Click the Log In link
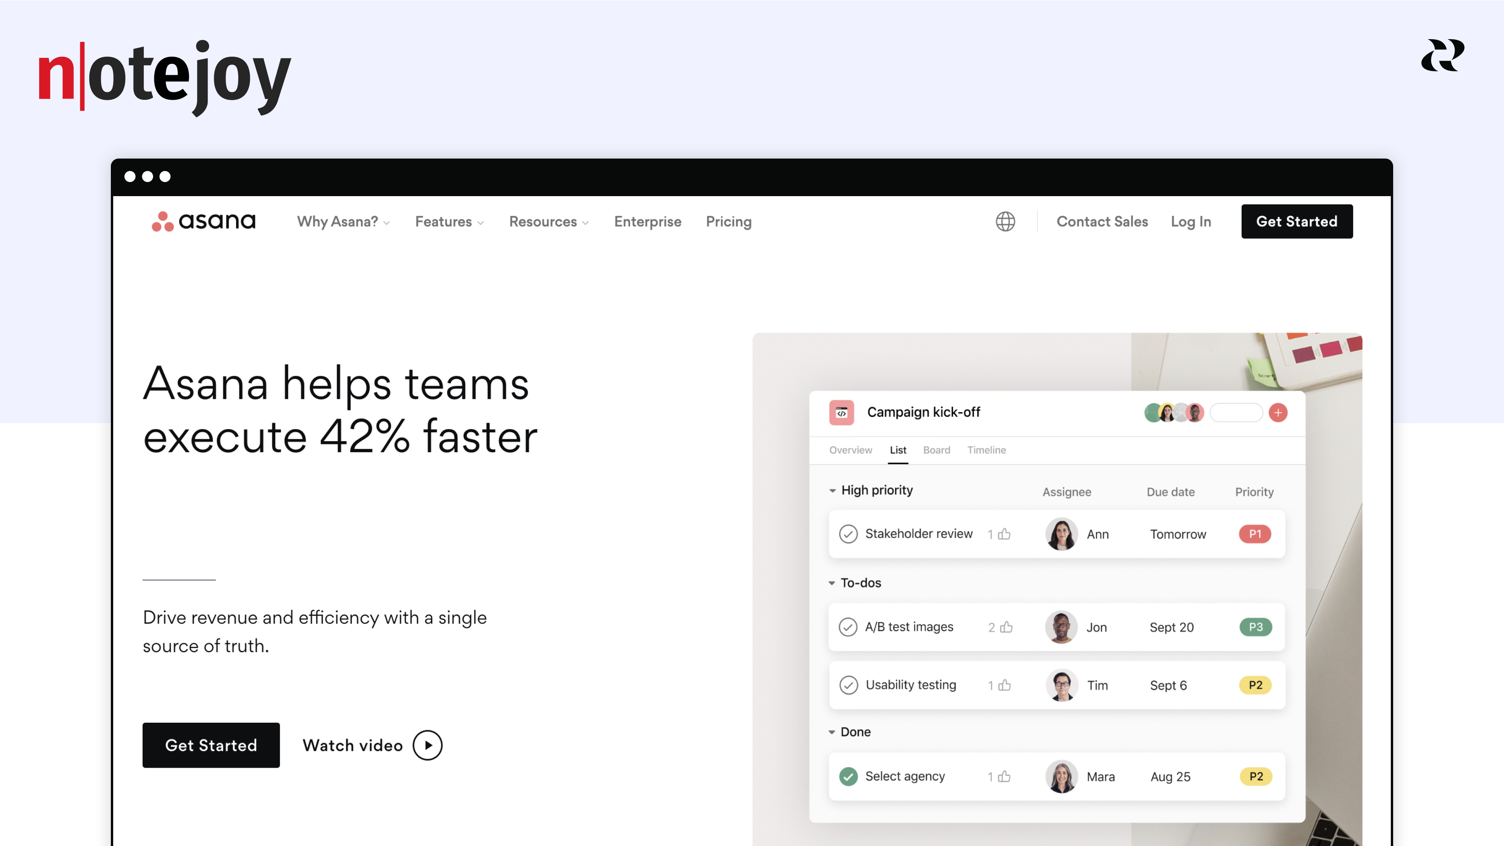Image resolution: width=1504 pixels, height=846 pixels. pyautogui.click(x=1191, y=222)
